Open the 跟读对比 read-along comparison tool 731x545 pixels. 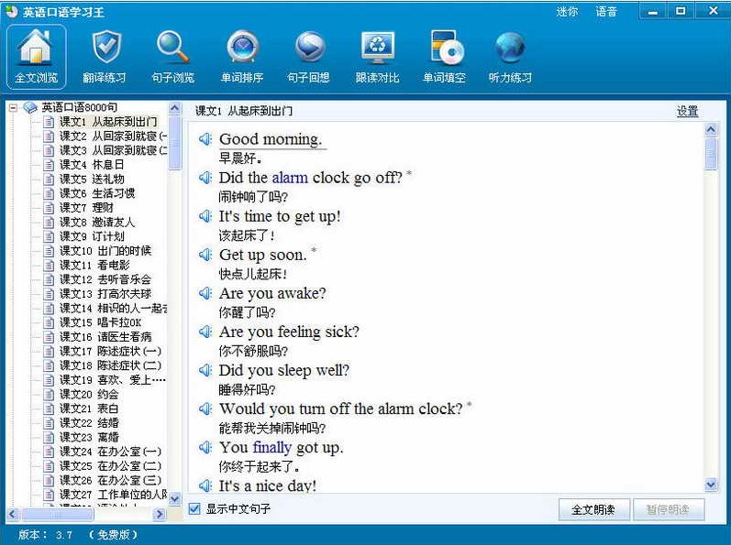click(377, 56)
